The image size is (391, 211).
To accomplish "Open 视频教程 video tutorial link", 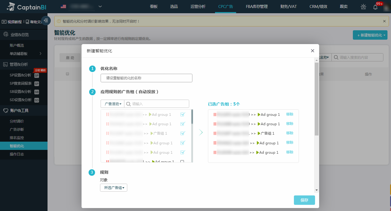I will (12, 22).
